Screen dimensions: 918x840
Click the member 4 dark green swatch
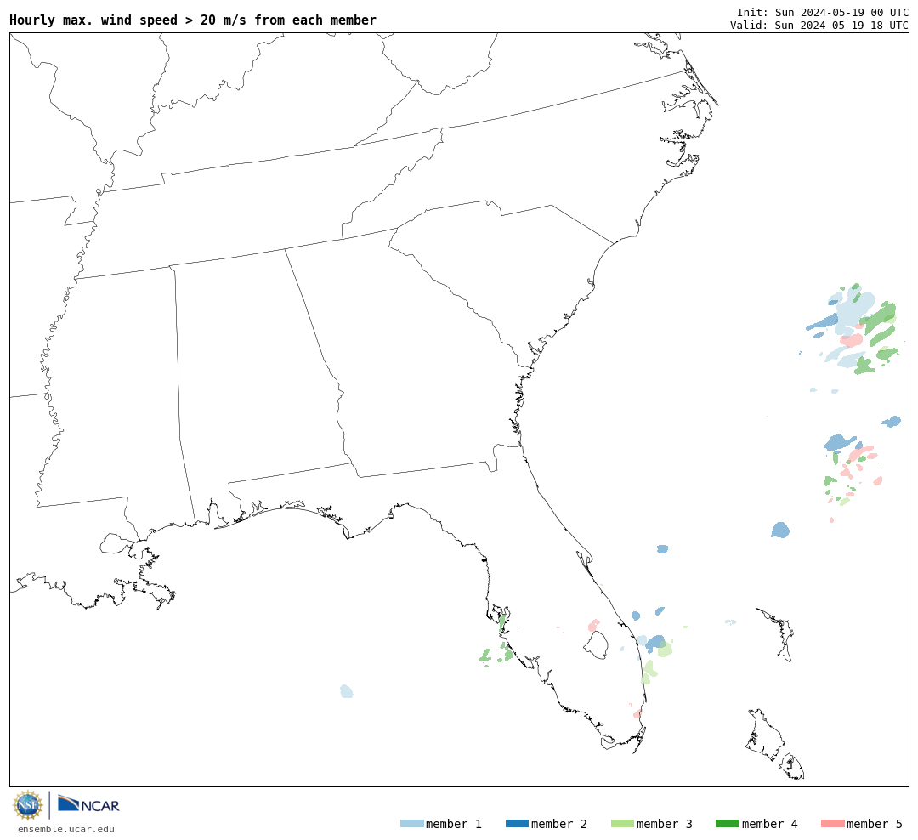[728, 824]
